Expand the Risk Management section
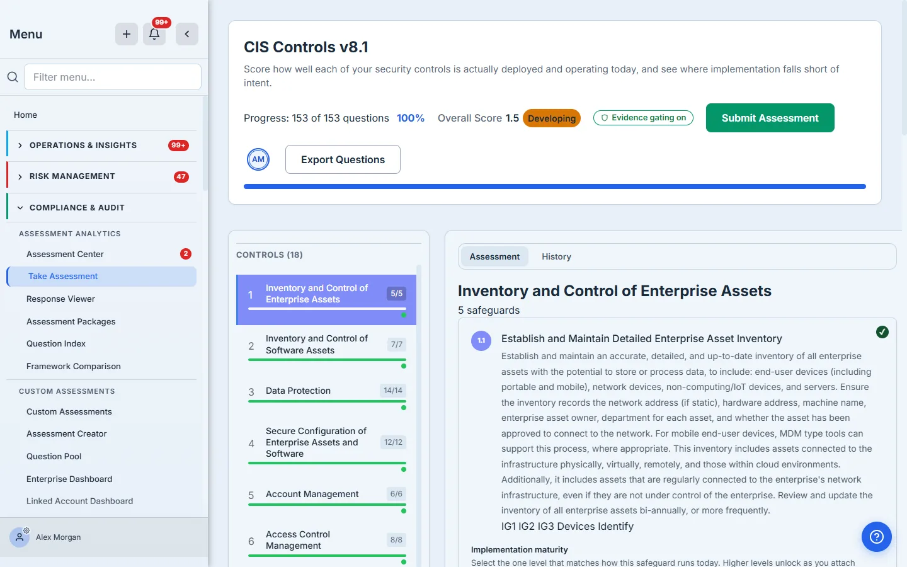The image size is (907, 567). (x=101, y=176)
